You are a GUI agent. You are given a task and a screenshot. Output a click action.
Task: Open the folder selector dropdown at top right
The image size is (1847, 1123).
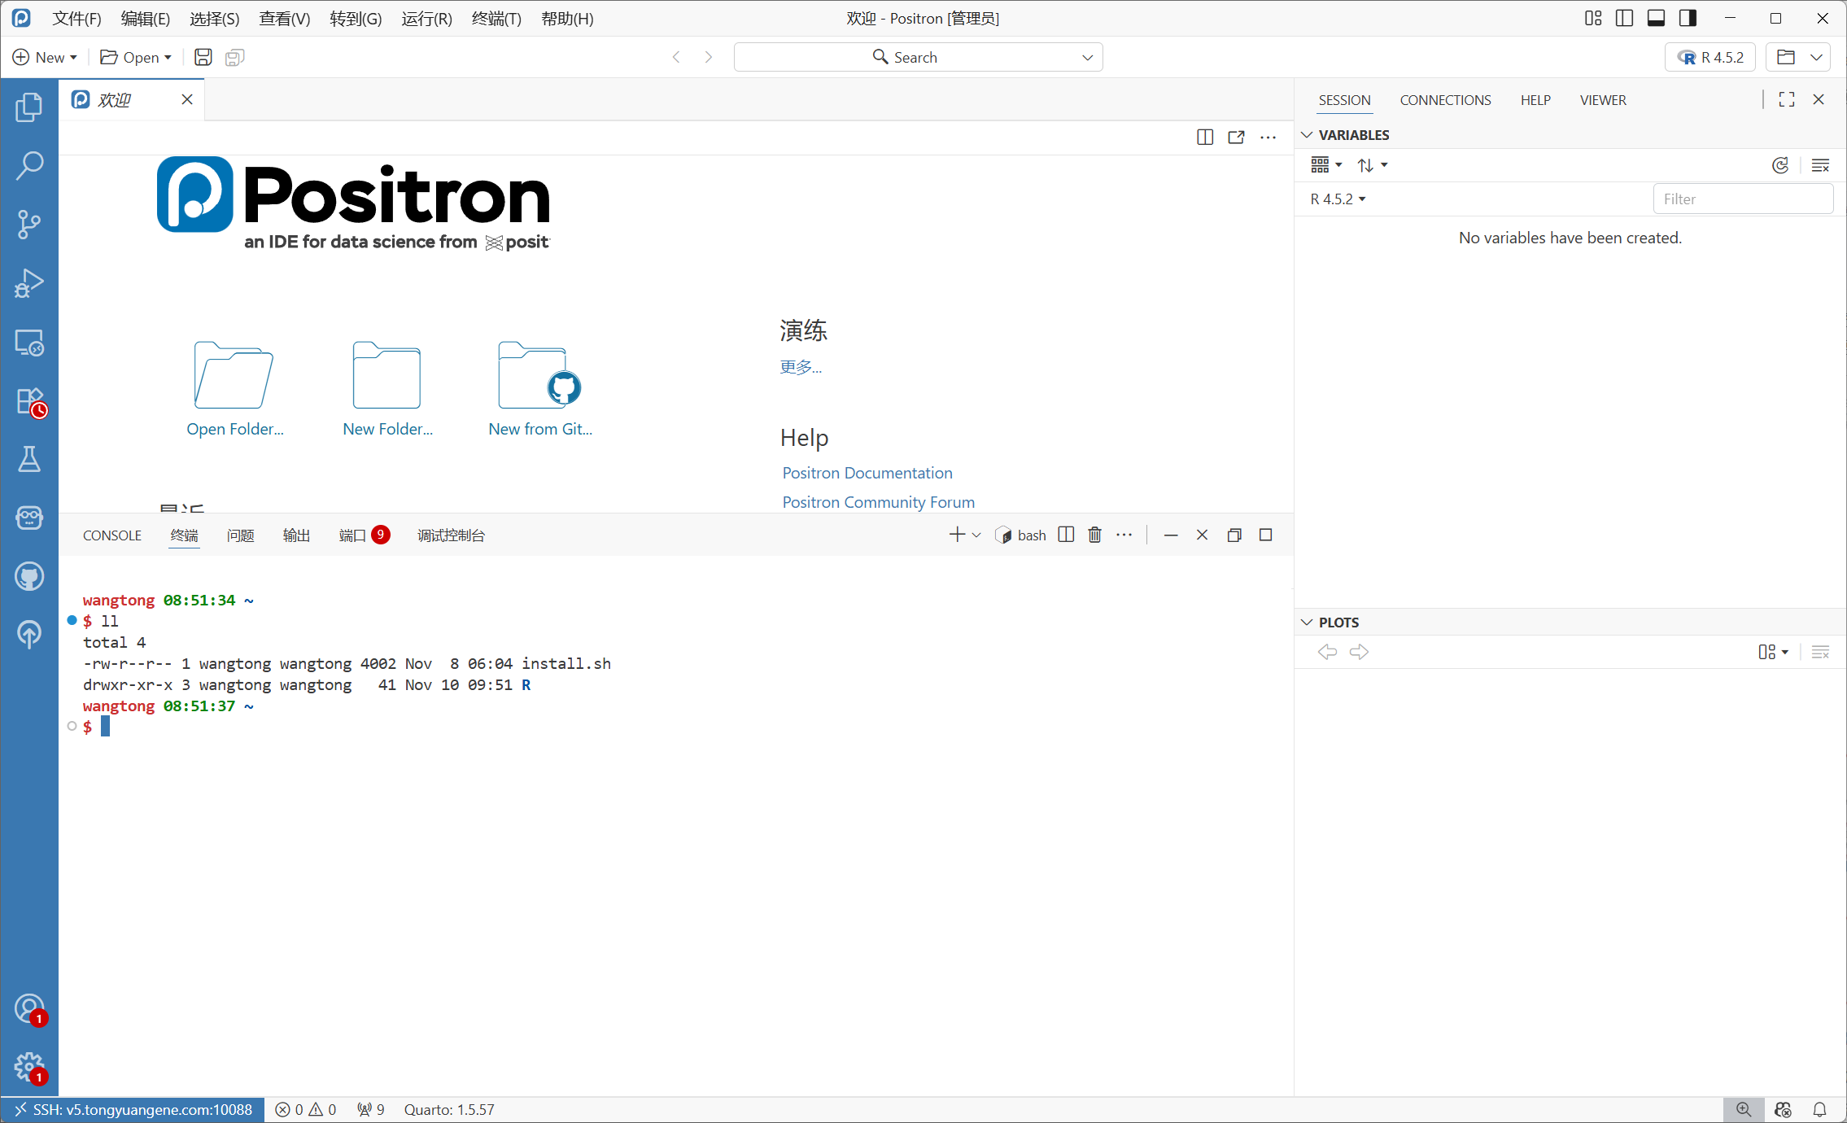(1816, 57)
